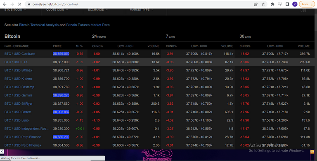Open BTC / USD Bittrex pair
Image resolution: width=317 pixels, height=161 pixels.
pos(18,112)
